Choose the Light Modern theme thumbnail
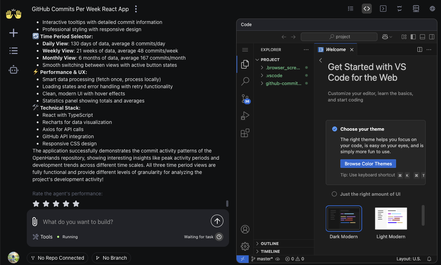 tap(391, 218)
